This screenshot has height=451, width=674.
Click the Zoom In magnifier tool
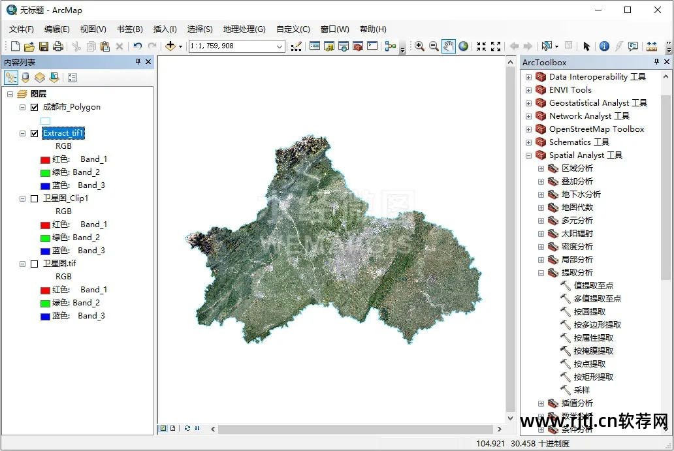tap(419, 46)
